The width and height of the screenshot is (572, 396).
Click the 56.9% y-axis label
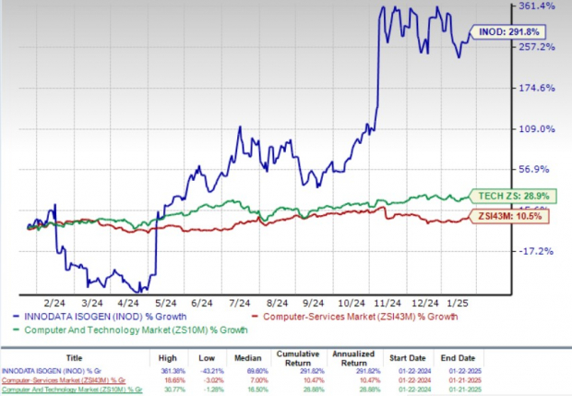(533, 169)
